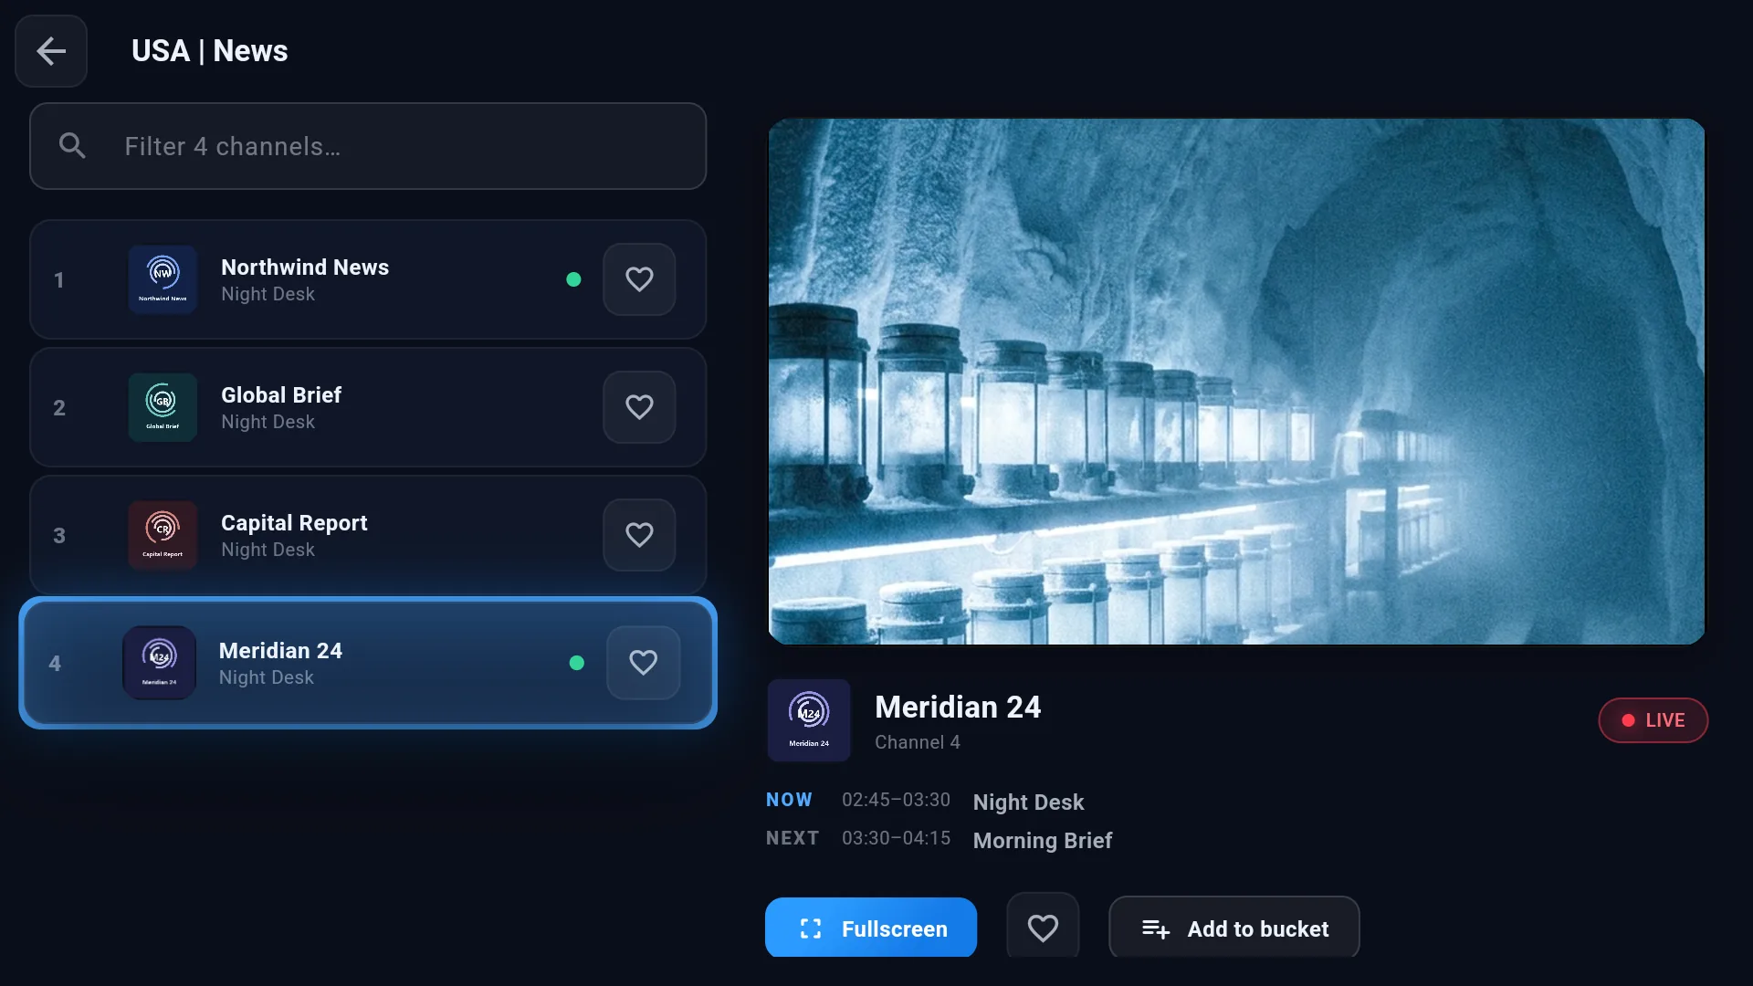The width and height of the screenshot is (1753, 986).
Task: Favorite Capital Report with its heart
Action: [639, 535]
